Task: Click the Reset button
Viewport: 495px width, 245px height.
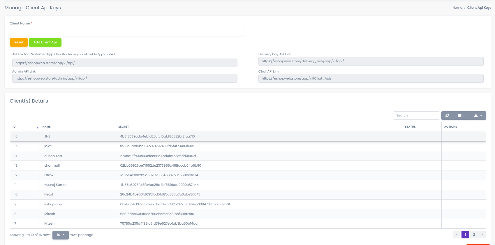Action: (x=19, y=42)
